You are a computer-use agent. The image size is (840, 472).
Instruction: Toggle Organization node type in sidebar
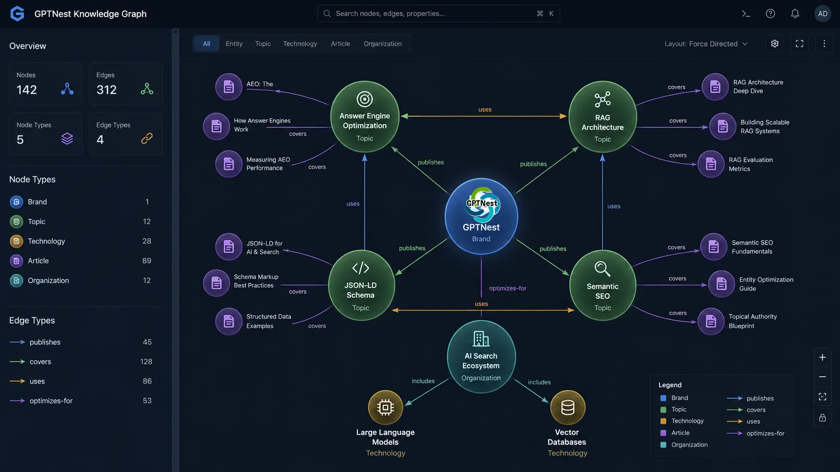(80, 280)
